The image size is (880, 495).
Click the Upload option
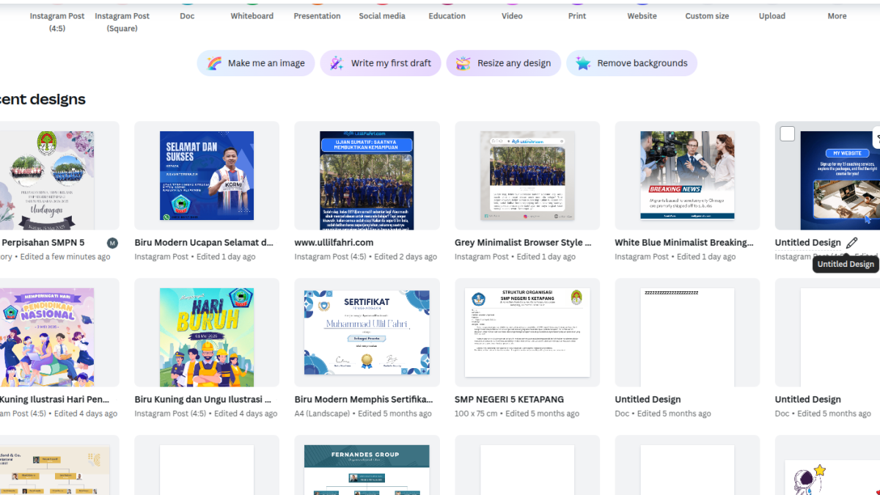coord(772,16)
